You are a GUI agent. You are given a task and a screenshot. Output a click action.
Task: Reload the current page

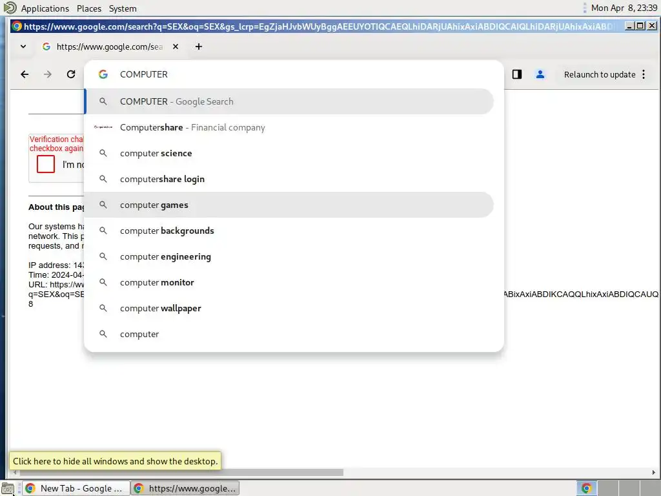pyautogui.click(x=71, y=74)
